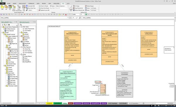Open the DB Query selection dropdown

62,6
